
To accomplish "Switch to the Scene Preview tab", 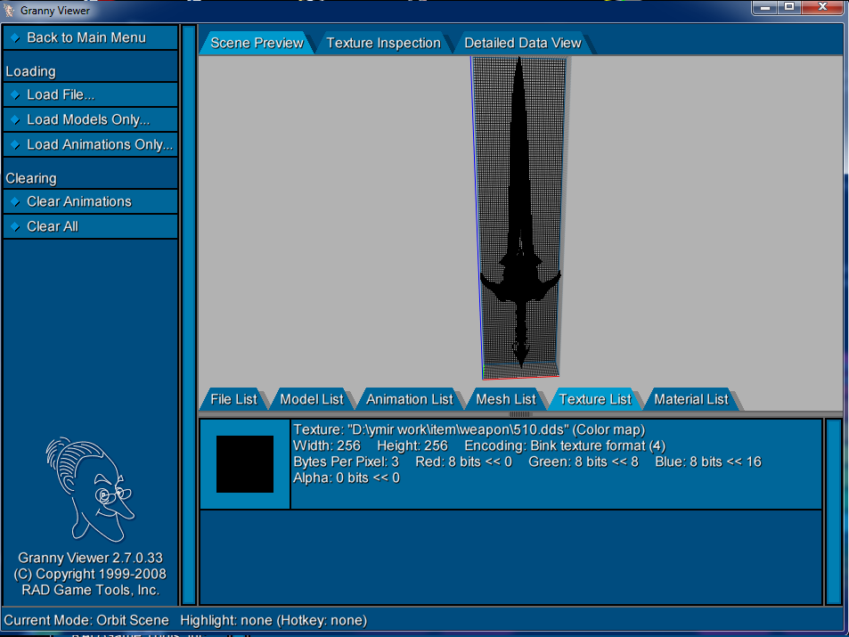I will 257,43.
